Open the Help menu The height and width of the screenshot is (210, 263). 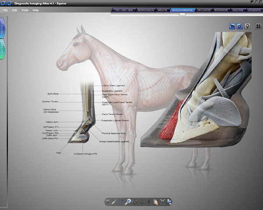click(36, 10)
